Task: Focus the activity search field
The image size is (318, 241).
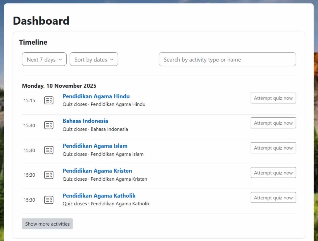Action: tap(227, 59)
